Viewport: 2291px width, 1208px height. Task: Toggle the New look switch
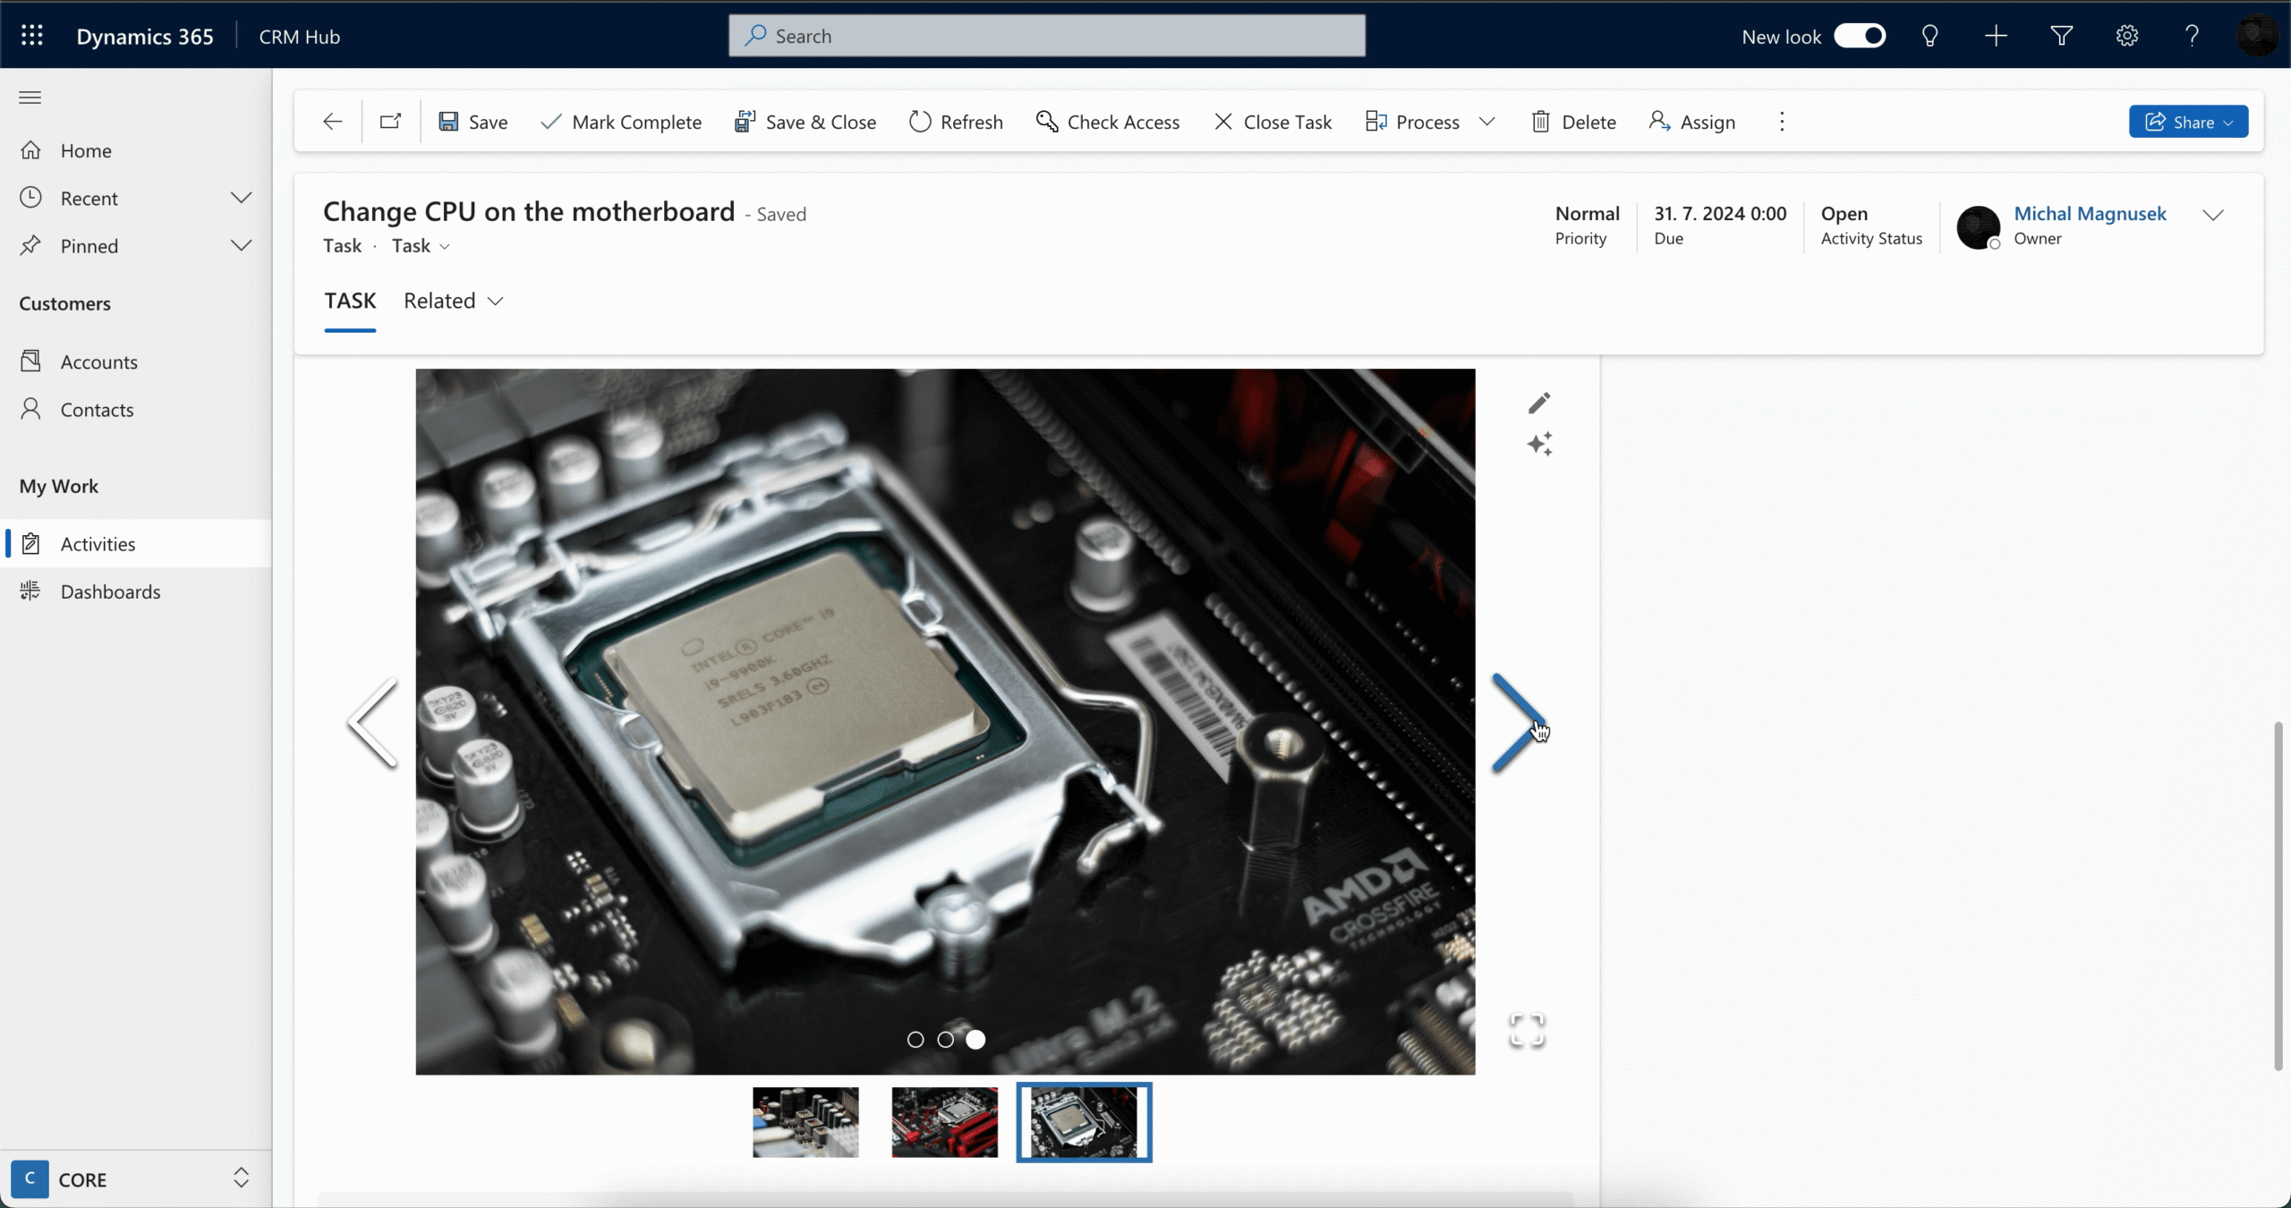point(1860,36)
